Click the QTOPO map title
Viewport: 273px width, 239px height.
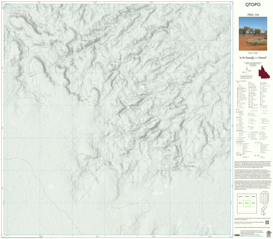point(253,5)
